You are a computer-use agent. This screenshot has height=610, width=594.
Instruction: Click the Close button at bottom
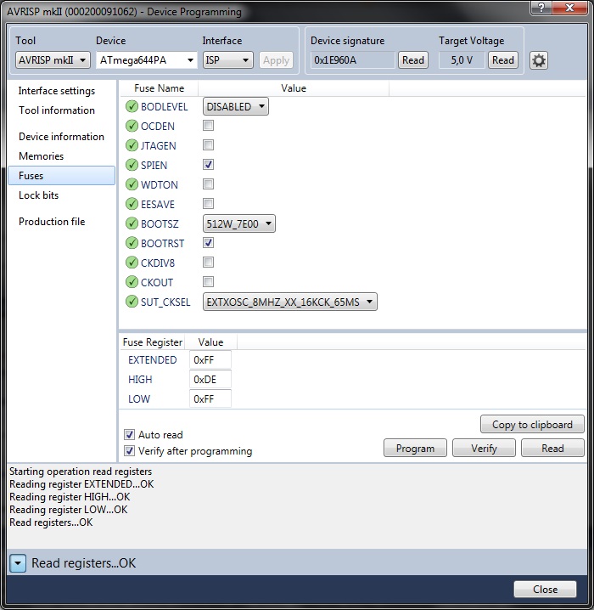pos(545,590)
